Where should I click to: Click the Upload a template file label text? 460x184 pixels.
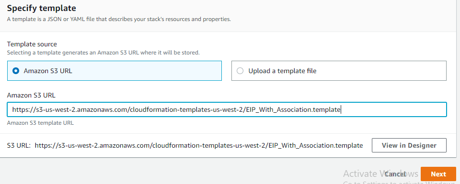(x=282, y=71)
